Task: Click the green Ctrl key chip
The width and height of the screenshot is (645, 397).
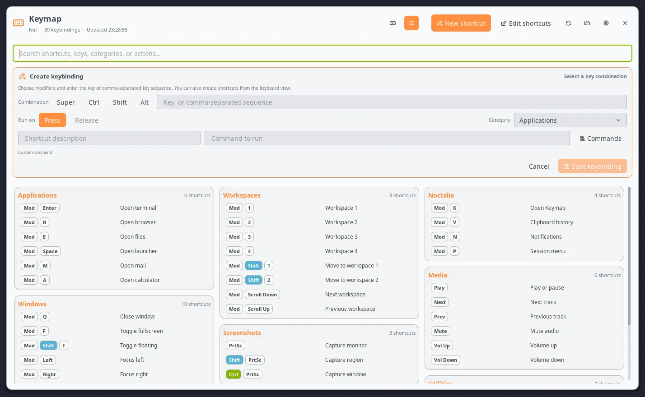Action: click(x=234, y=374)
